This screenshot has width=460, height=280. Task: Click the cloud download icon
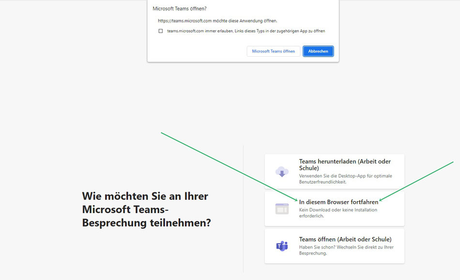pos(282,171)
